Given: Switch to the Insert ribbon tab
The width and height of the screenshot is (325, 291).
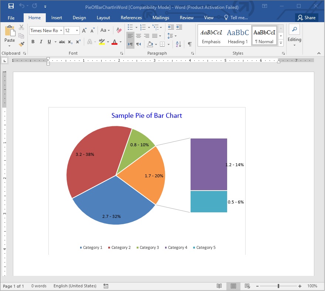Looking at the screenshot, I should [x=57, y=18].
